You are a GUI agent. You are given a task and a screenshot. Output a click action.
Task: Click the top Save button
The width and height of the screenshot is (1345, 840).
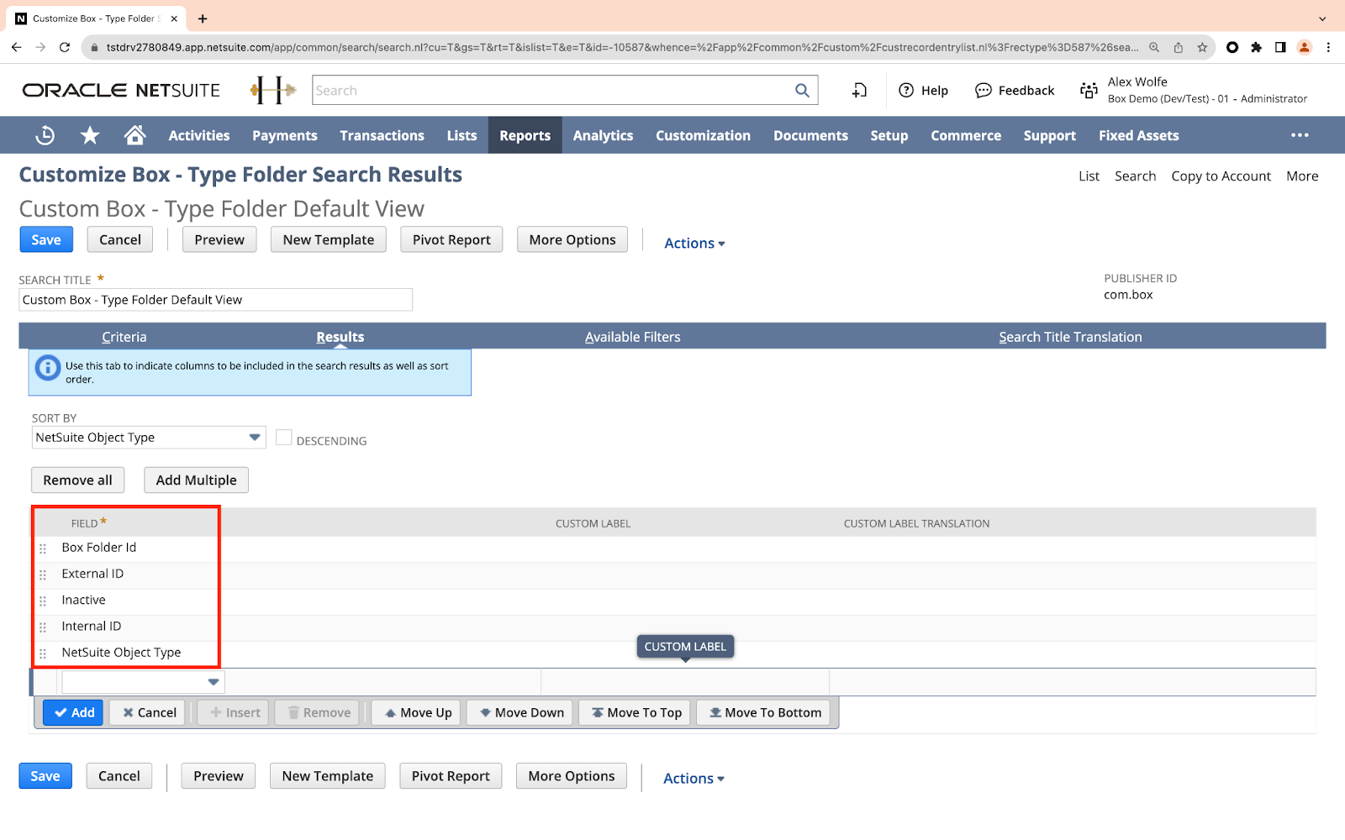[x=46, y=240]
